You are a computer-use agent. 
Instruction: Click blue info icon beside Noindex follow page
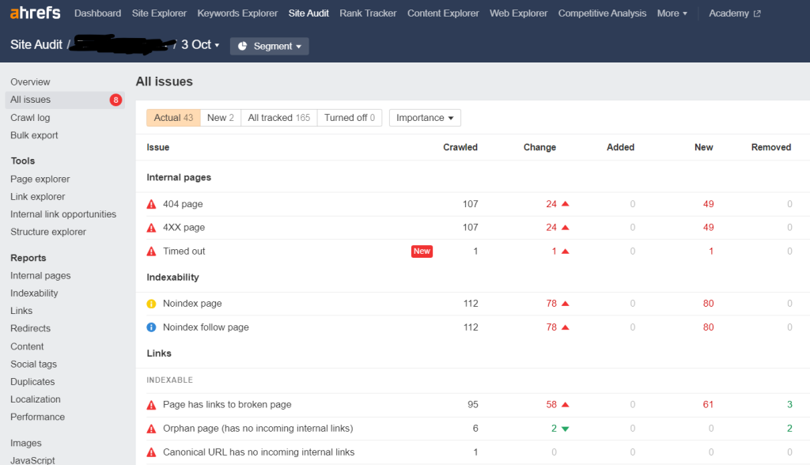tap(152, 327)
